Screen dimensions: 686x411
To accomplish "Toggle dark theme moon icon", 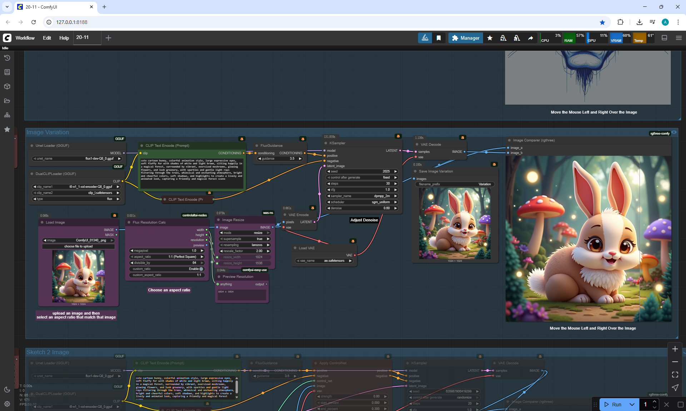I will pyautogui.click(x=7, y=390).
